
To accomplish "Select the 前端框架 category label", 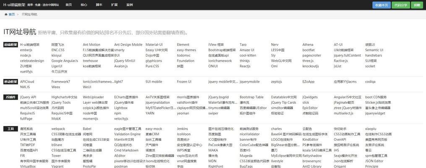I will 11,45.
